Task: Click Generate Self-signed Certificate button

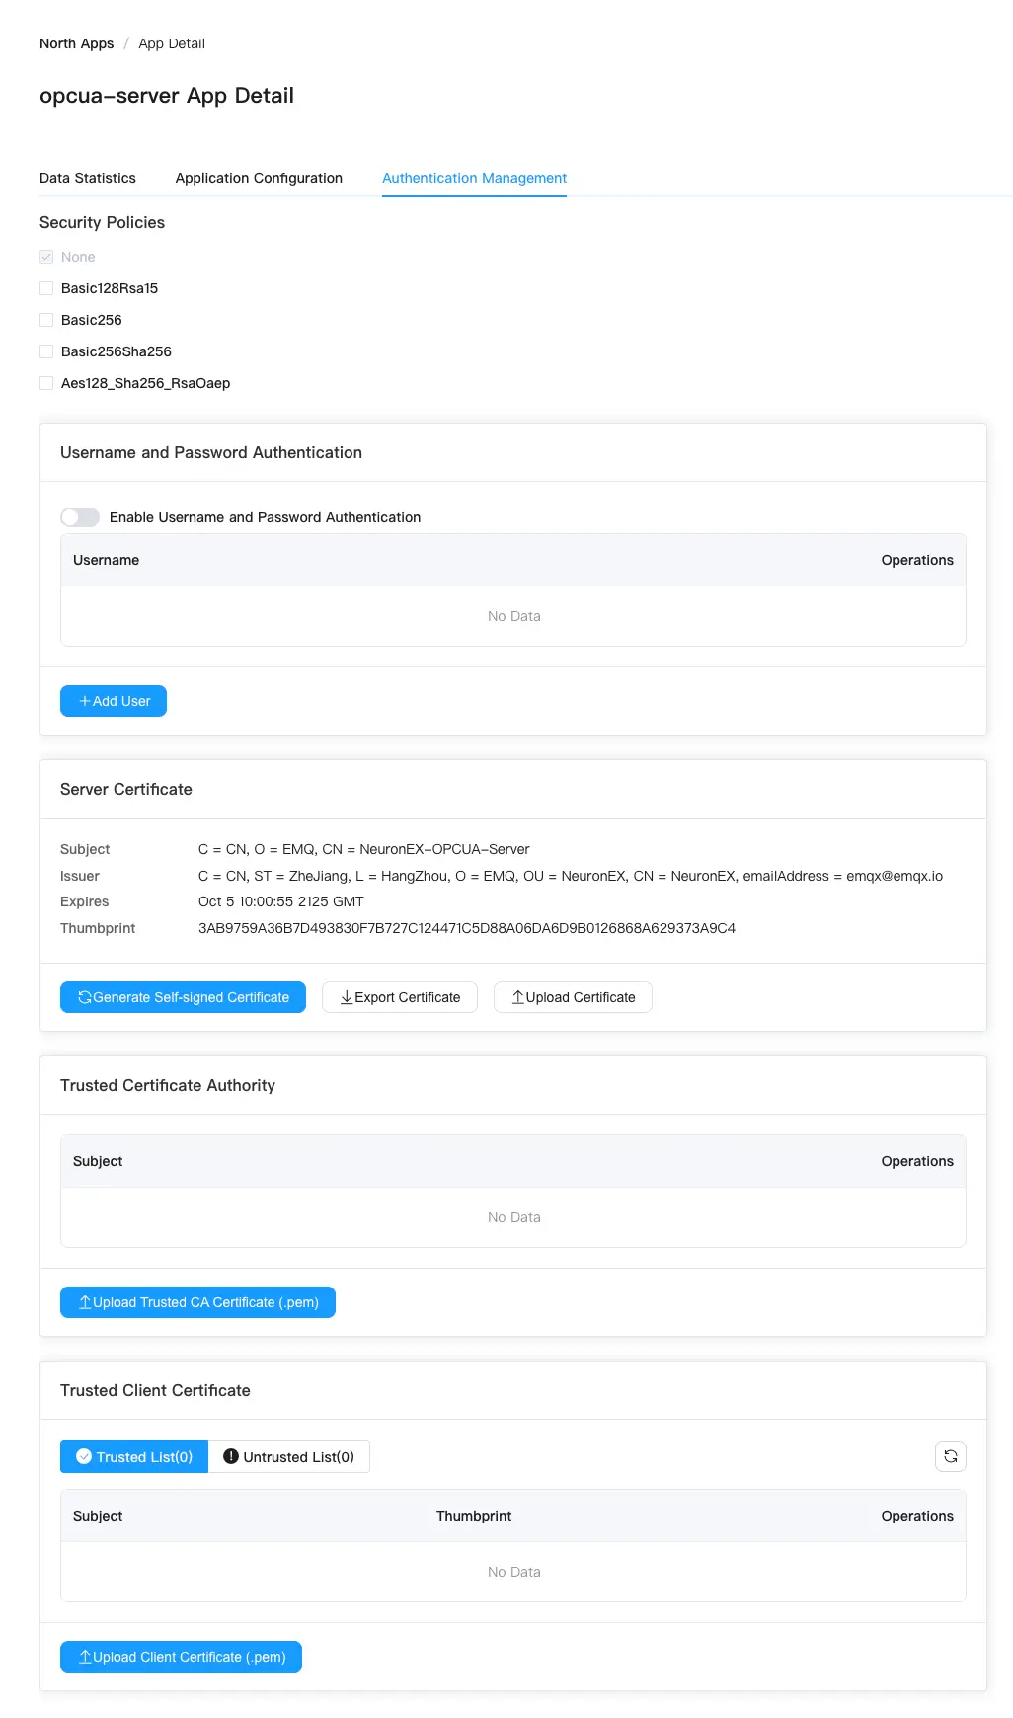Action: 183,997
